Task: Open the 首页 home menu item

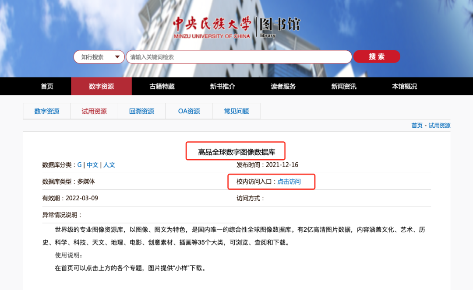Action: click(47, 86)
